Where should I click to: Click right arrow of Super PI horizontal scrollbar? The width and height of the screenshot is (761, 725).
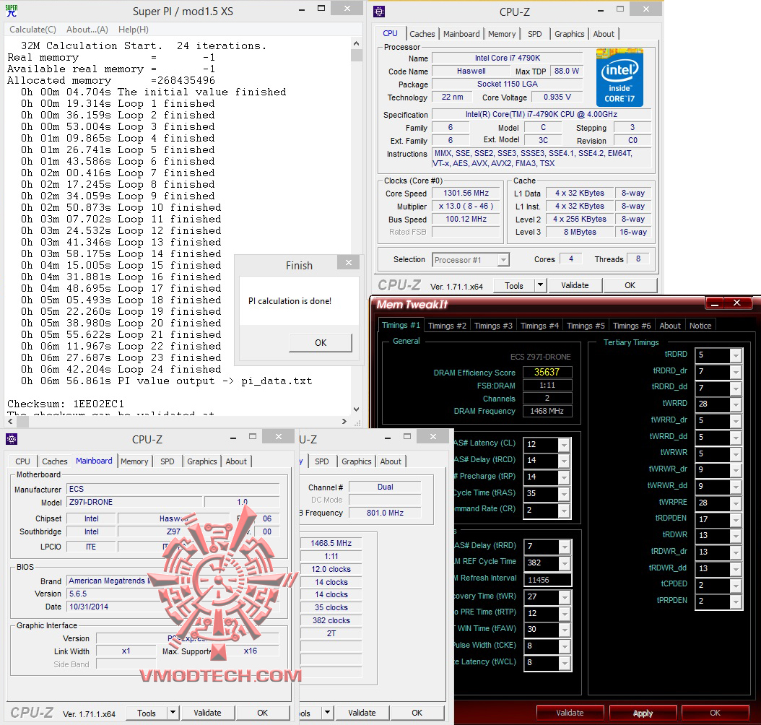point(344,421)
